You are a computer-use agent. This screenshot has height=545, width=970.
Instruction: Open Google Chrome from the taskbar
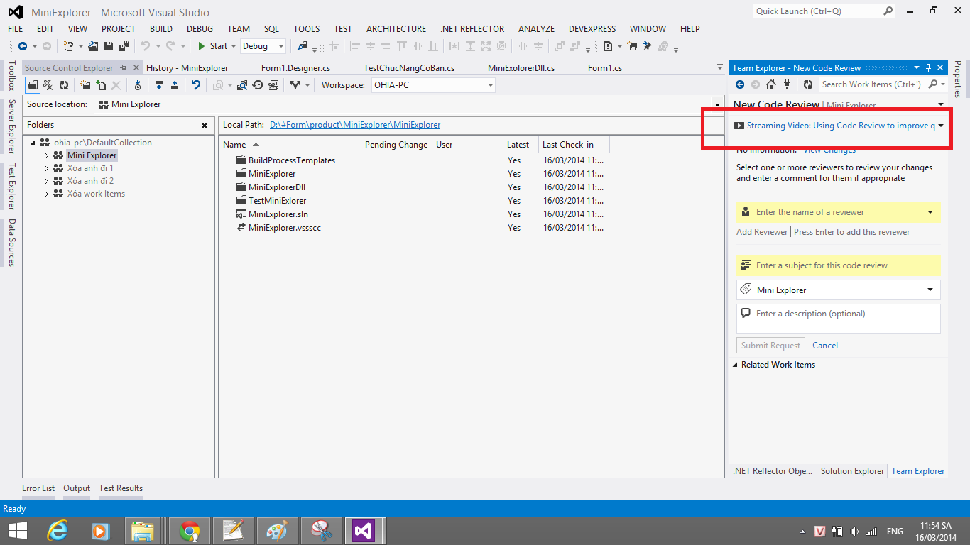(x=190, y=531)
